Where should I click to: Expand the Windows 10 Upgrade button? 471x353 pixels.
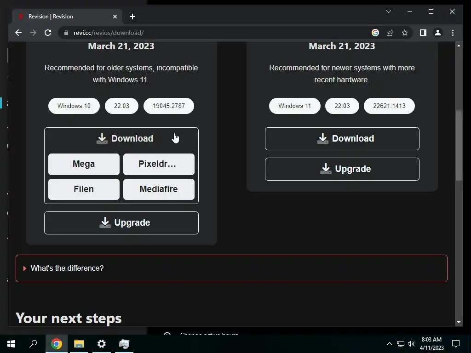[121, 223]
